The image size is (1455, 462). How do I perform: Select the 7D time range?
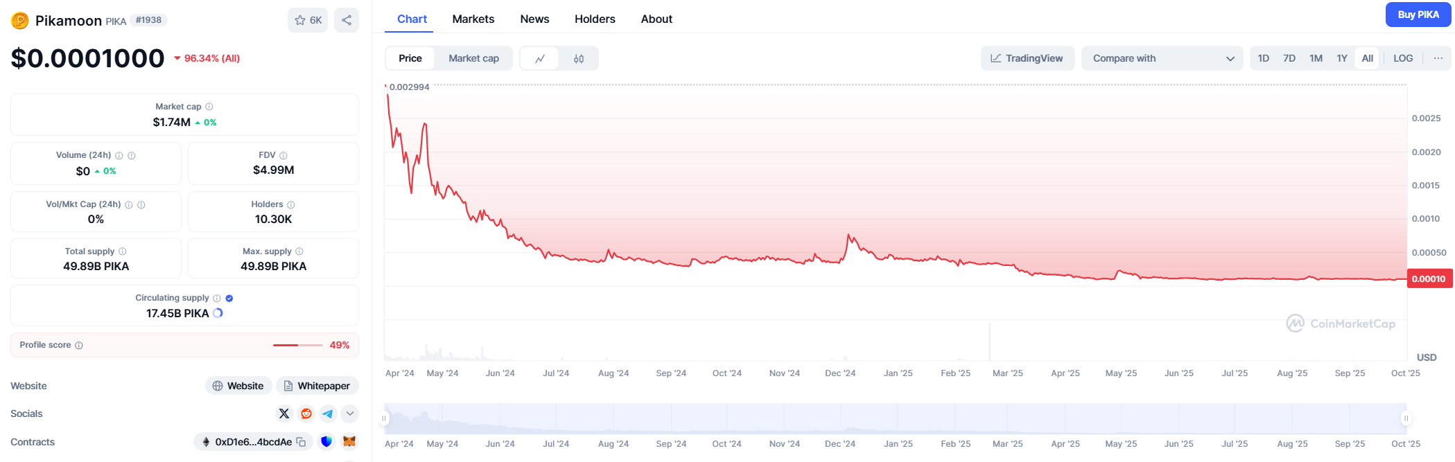pyautogui.click(x=1289, y=58)
